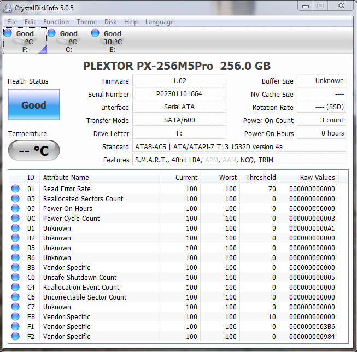Open the Disk menu
The width and height of the screenshot is (357, 352).
coord(110,22)
